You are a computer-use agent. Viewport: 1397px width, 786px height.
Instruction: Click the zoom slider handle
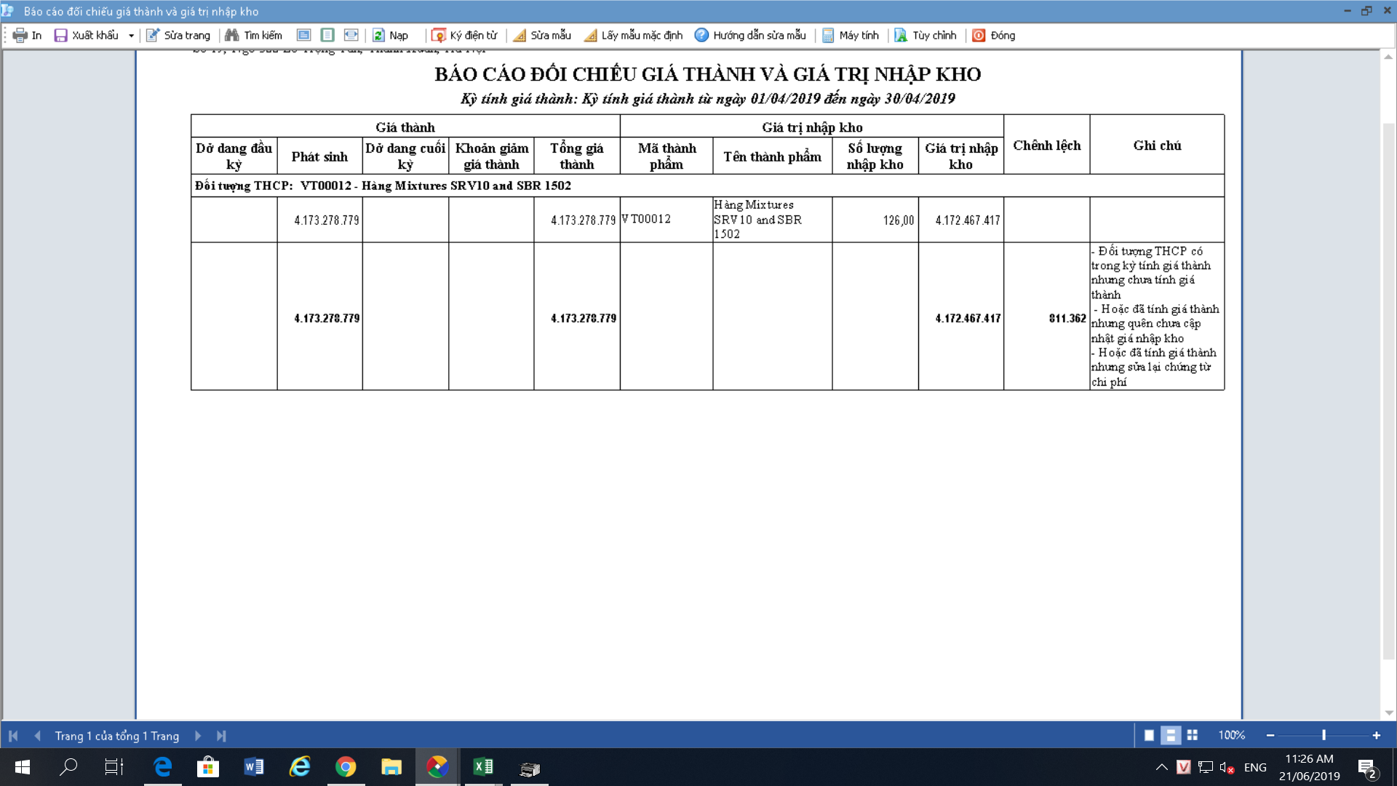pyautogui.click(x=1324, y=735)
